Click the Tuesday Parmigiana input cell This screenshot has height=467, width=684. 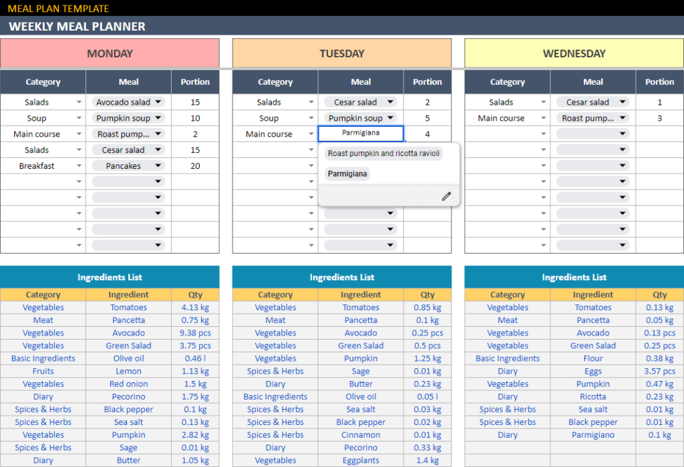point(361,133)
